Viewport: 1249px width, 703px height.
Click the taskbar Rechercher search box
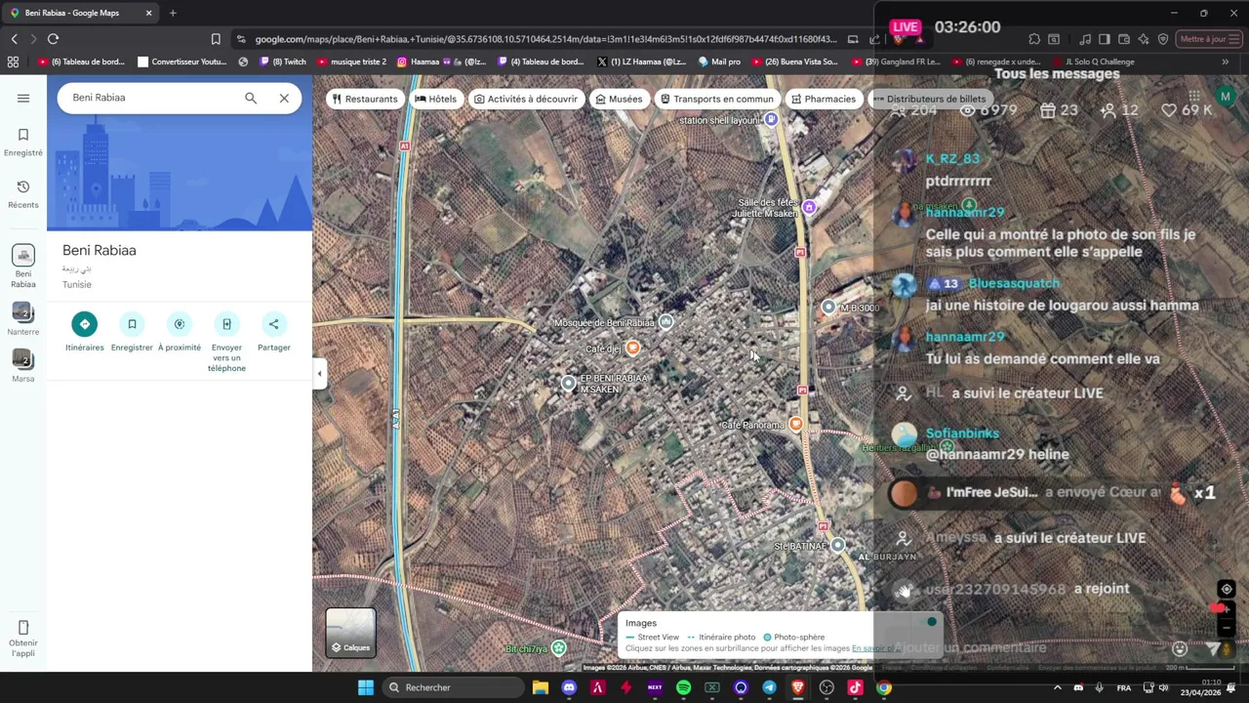pyautogui.click(x=452, y=687)
